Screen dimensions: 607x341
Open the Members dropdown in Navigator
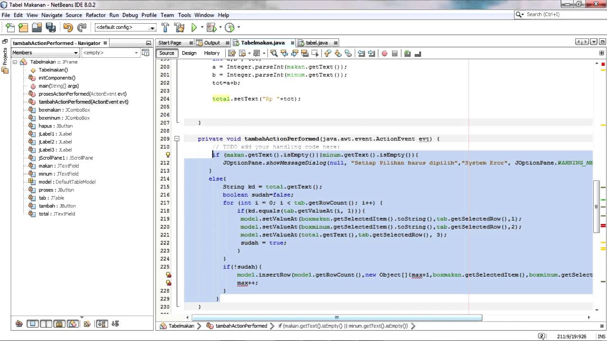click(x=45, y=53)
